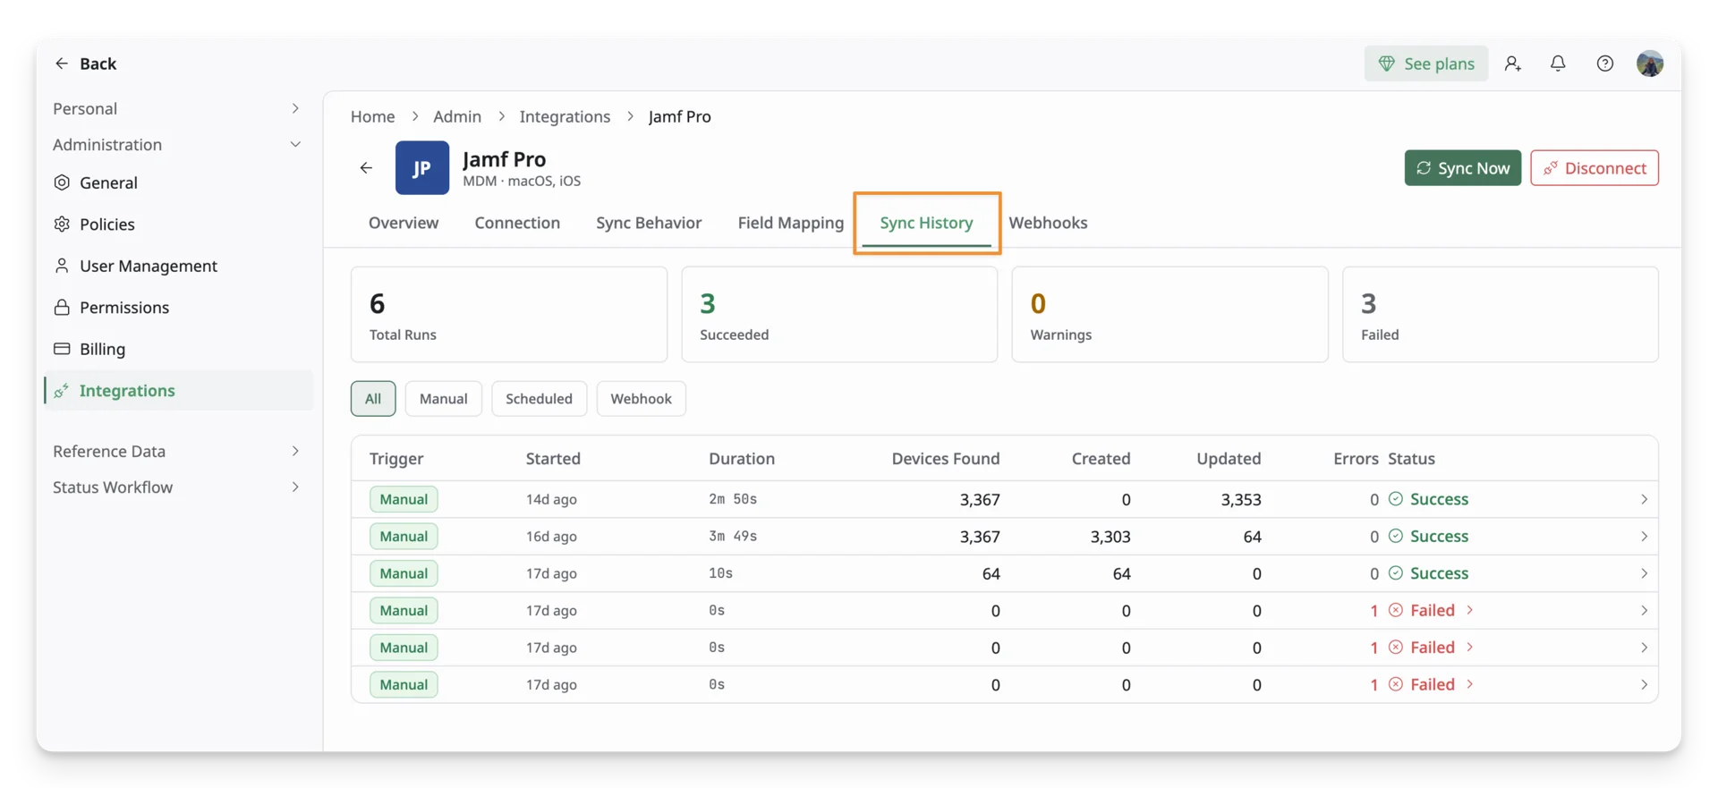Image resolution: width=1718 pixels, height=788 pixels.
Task: Open details chevron for 14d ago sync row
Action: [1644, 499]
